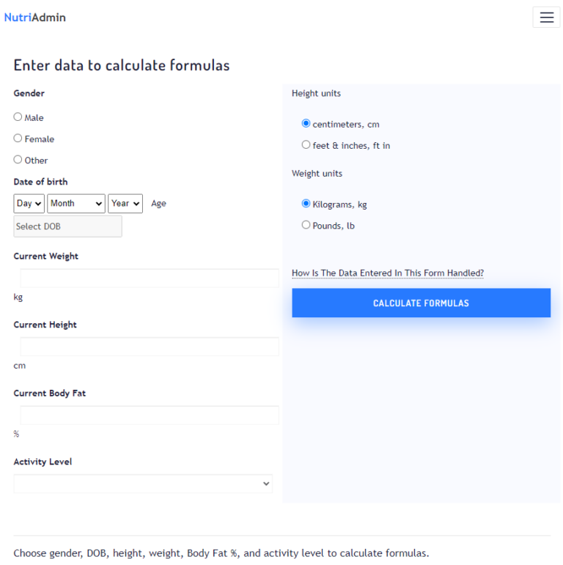Open the Year dropdown

125,204
